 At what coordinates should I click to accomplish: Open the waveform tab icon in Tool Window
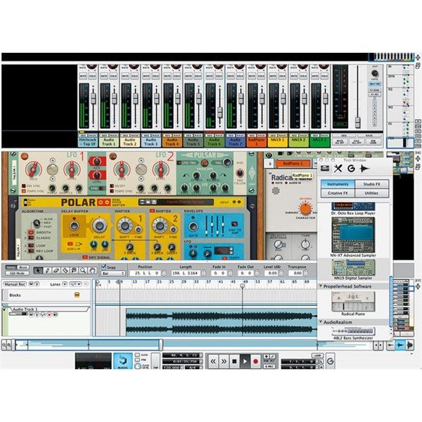point(363,169)
